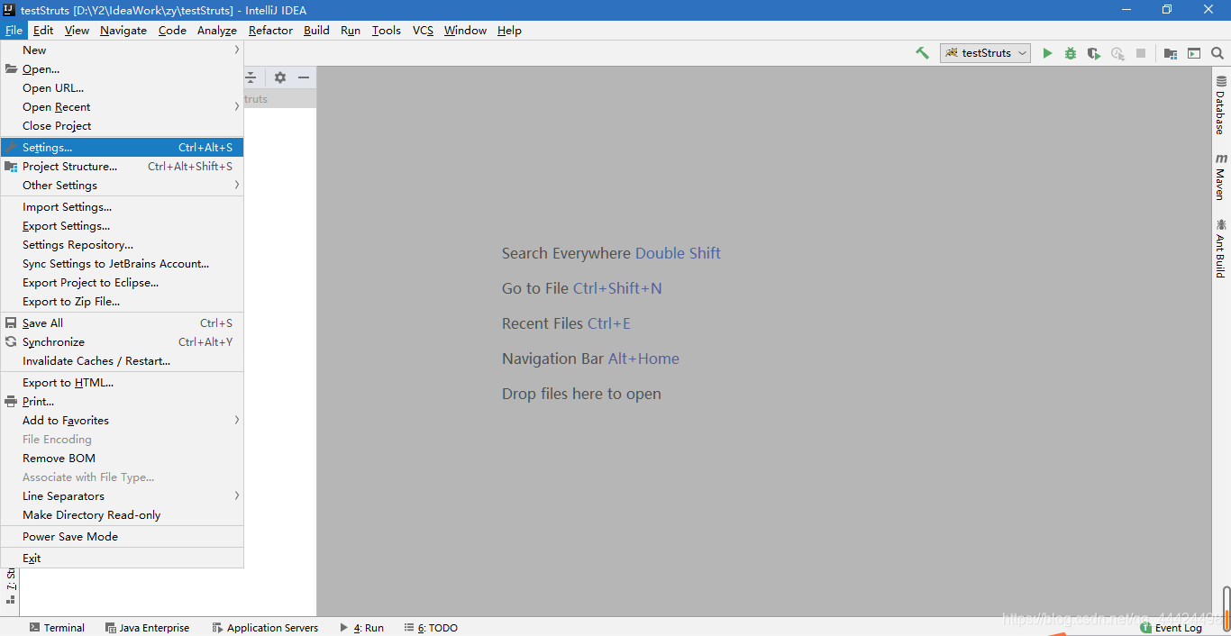Open the Database tool window
The image size is (1231, 636).
[x=1221, y=104]
